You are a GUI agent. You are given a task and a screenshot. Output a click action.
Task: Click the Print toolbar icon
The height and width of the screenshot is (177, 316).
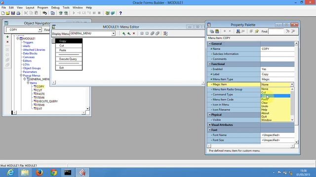[18, 13]
